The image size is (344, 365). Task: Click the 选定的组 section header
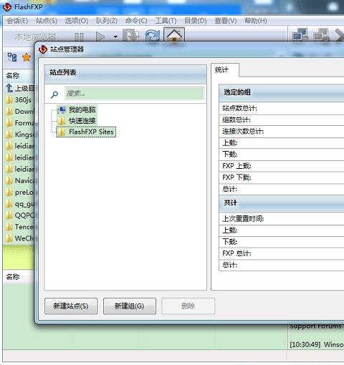click(x=282, y=92)
